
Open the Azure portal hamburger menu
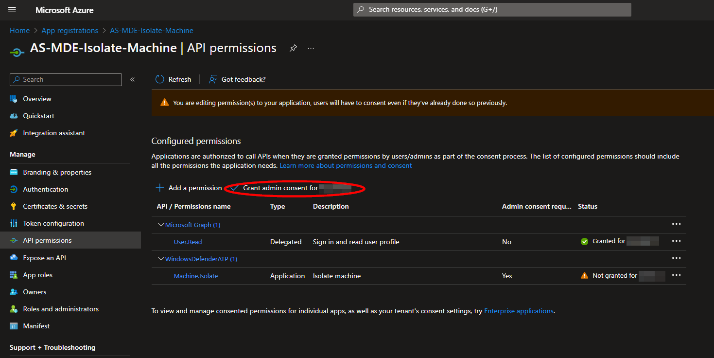click(12, 10)
